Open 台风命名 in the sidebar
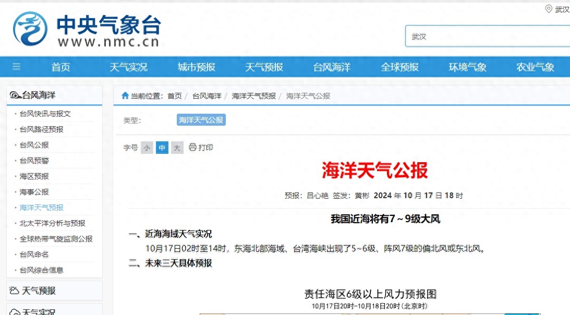The image size is (570, 315). pyautogui.click(x=34, y=255)
